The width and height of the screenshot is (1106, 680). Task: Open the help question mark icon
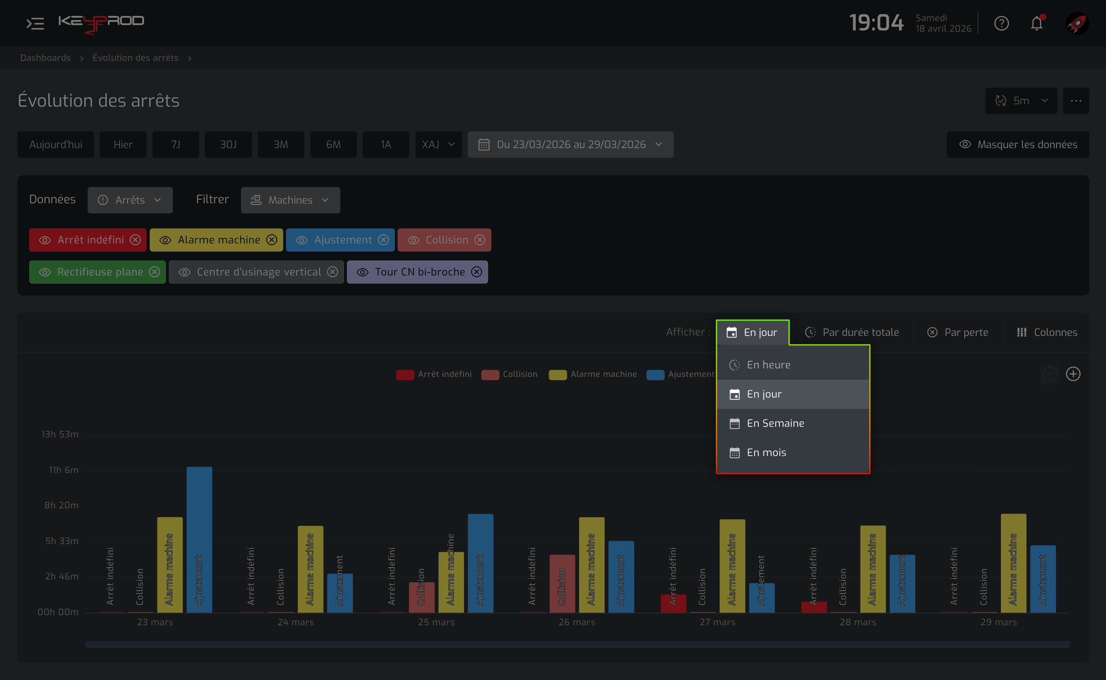pos(1001,24)
